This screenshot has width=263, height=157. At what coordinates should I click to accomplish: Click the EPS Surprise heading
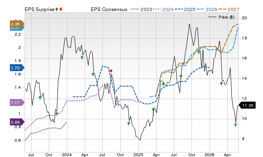(x=39, y=9)
